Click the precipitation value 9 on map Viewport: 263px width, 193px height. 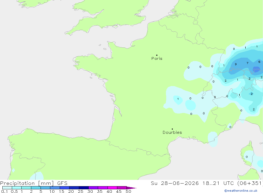pos(236,64)
